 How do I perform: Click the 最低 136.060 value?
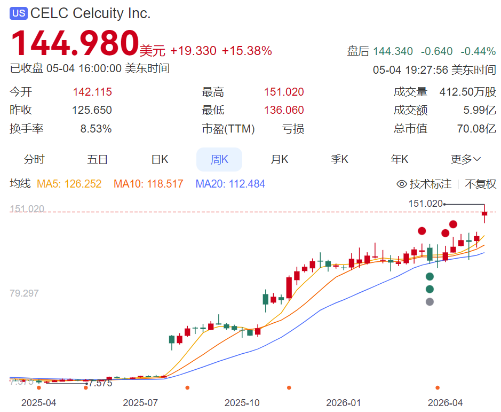click(x=284, y=111)
